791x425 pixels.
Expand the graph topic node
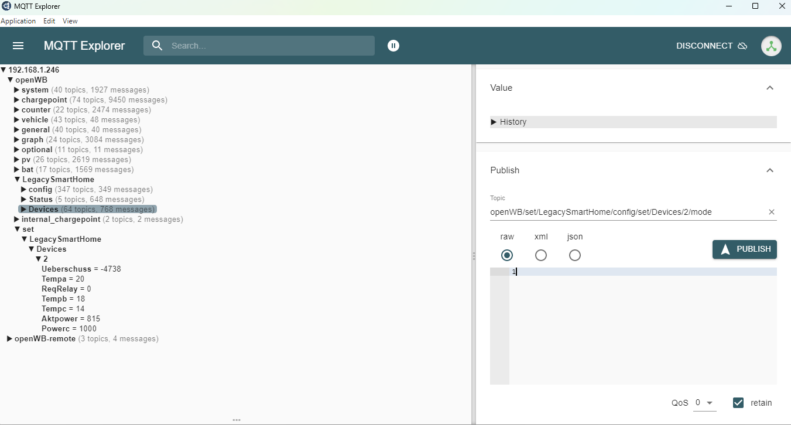(17, 139)
